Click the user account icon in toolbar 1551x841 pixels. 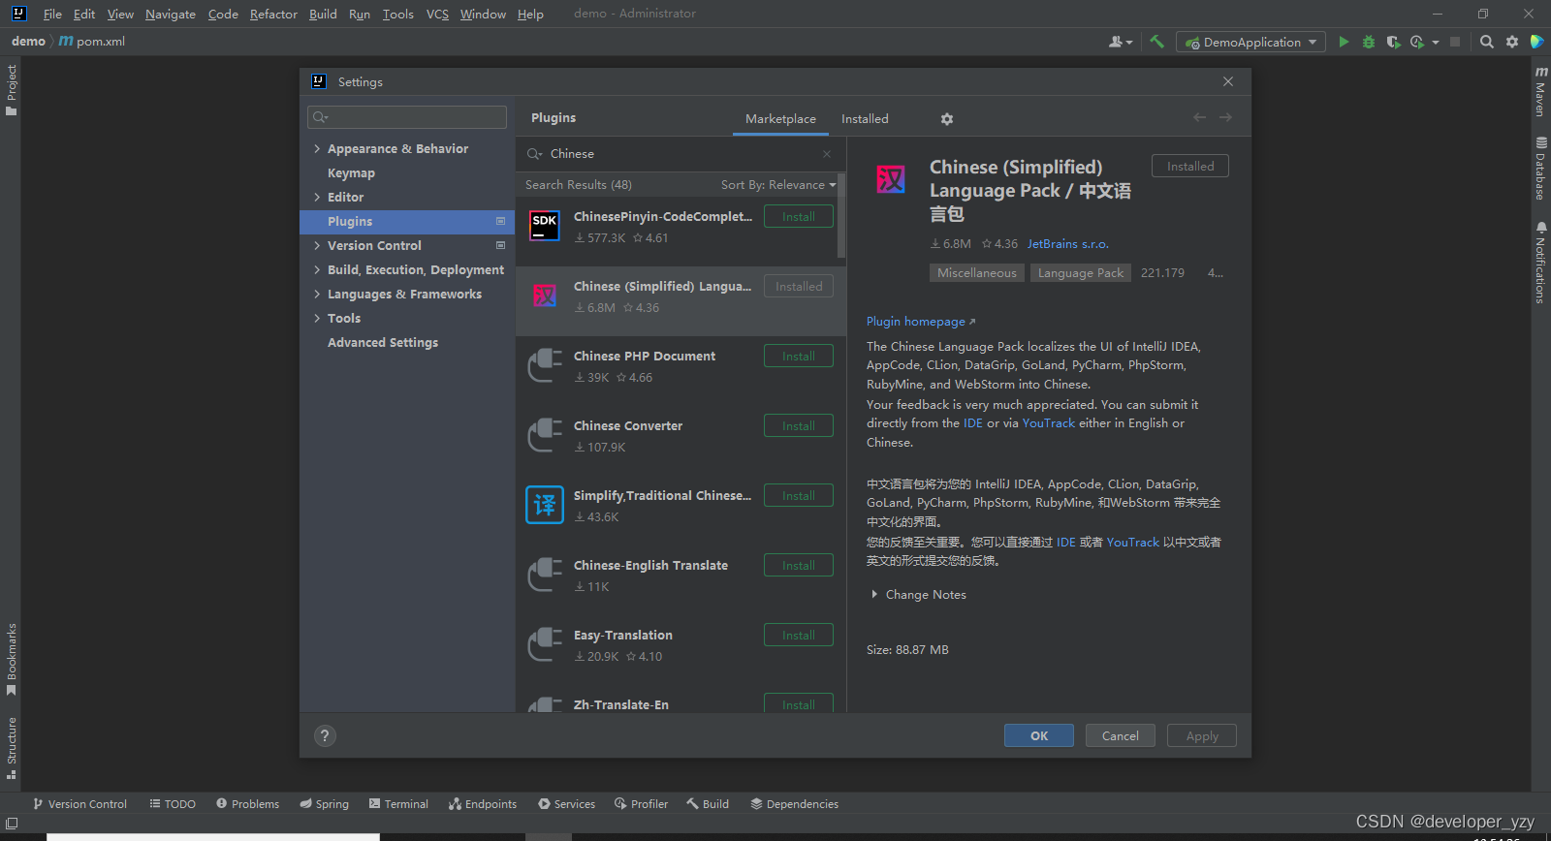[1120, 42]
